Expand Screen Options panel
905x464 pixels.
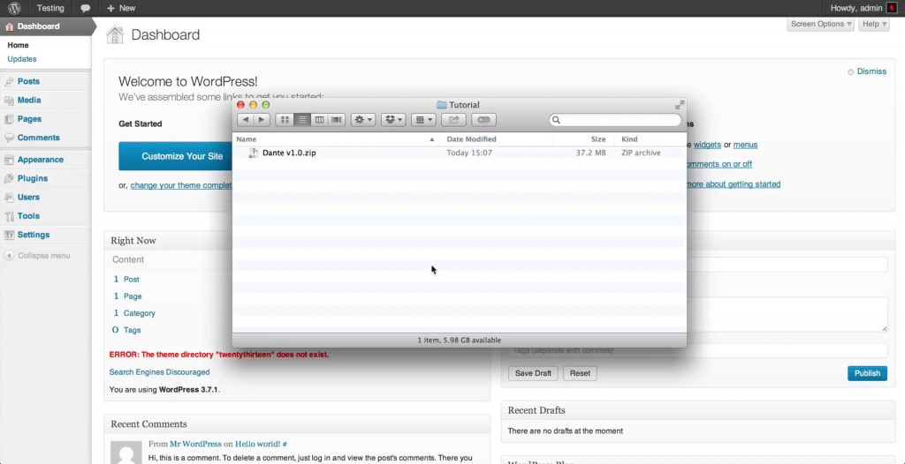(821, 24)
